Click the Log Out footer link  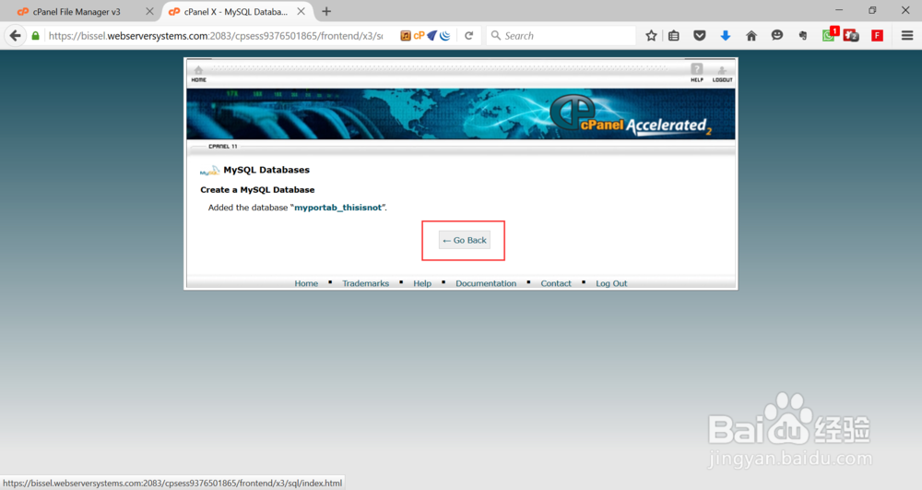611,283
